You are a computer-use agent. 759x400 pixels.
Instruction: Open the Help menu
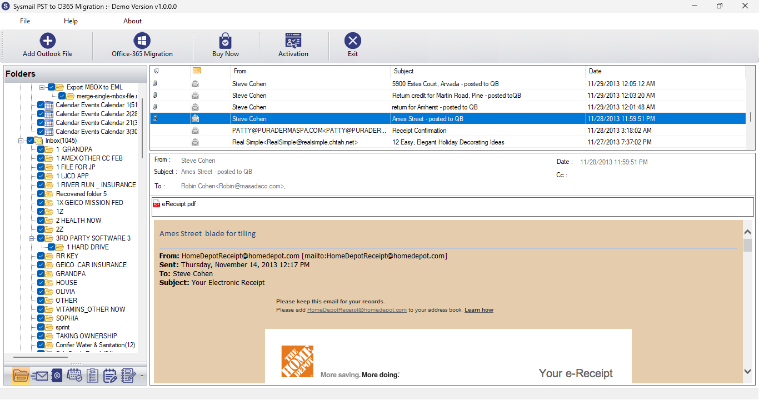pos(71,21)
